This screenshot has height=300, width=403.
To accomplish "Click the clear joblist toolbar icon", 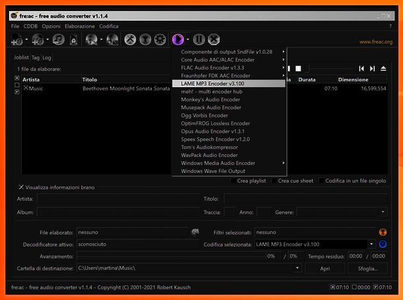I will pyautogui.click(x=73, y=40).
